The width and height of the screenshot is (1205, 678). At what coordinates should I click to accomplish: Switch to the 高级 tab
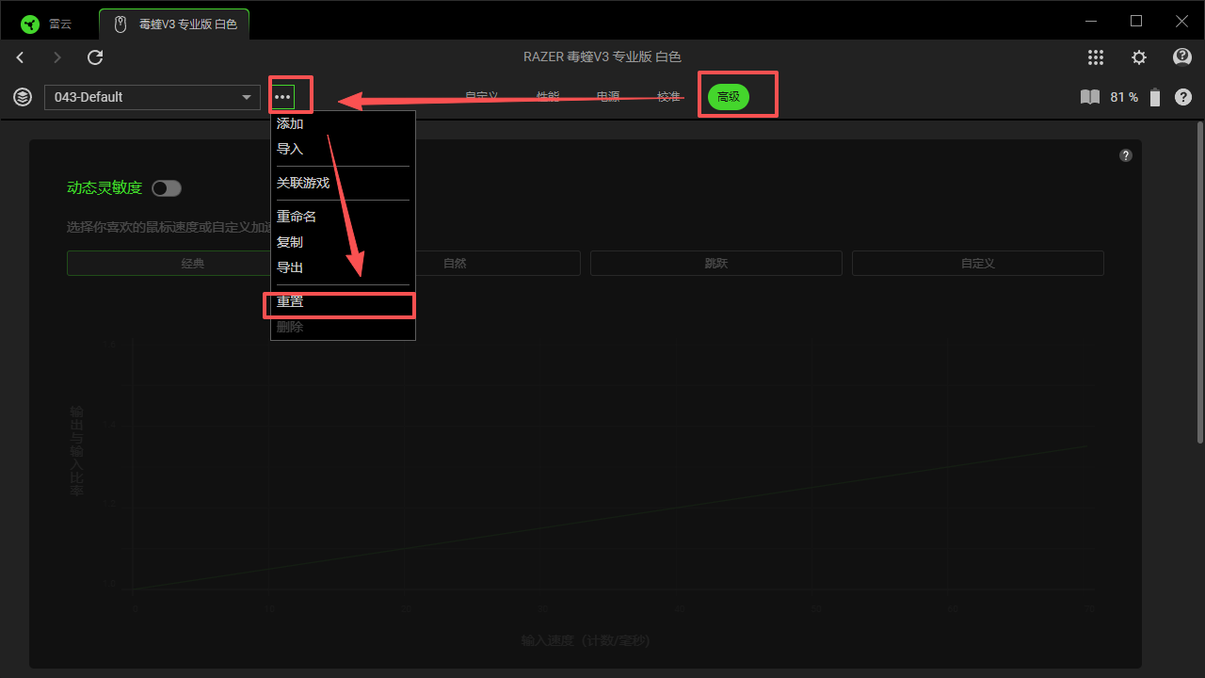pos(729,96)
